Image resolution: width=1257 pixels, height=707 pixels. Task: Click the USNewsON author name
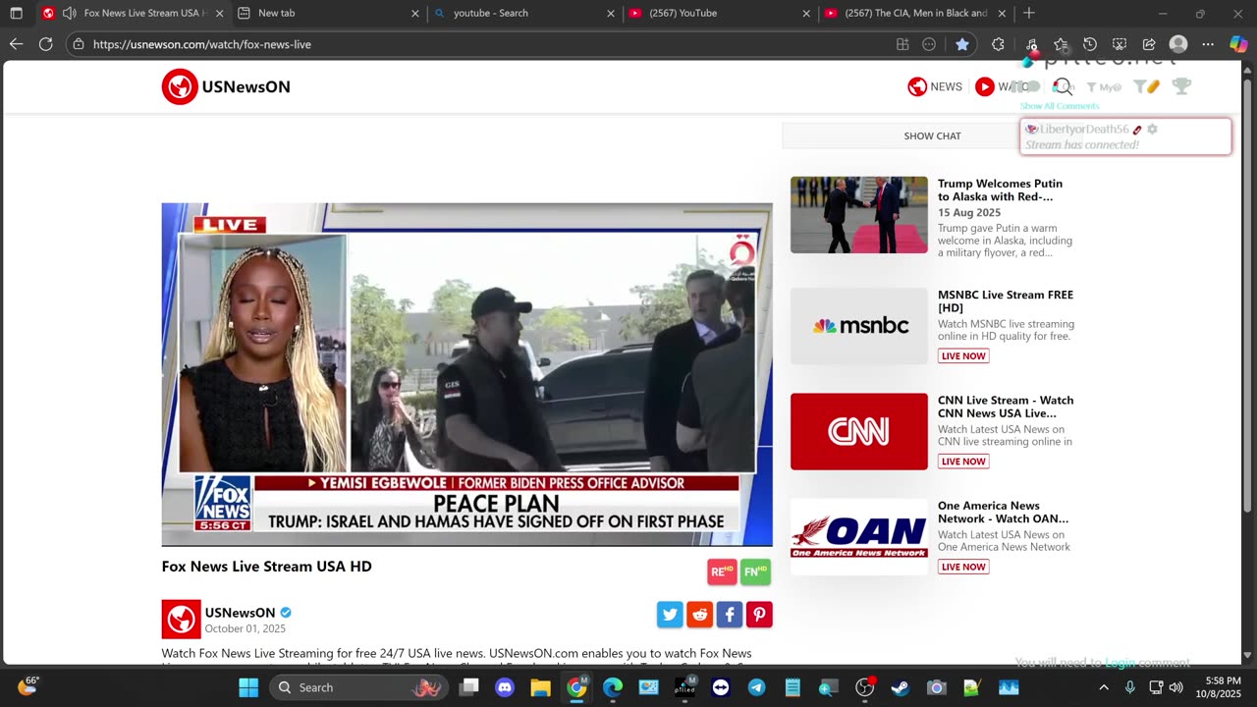(240, 613)
